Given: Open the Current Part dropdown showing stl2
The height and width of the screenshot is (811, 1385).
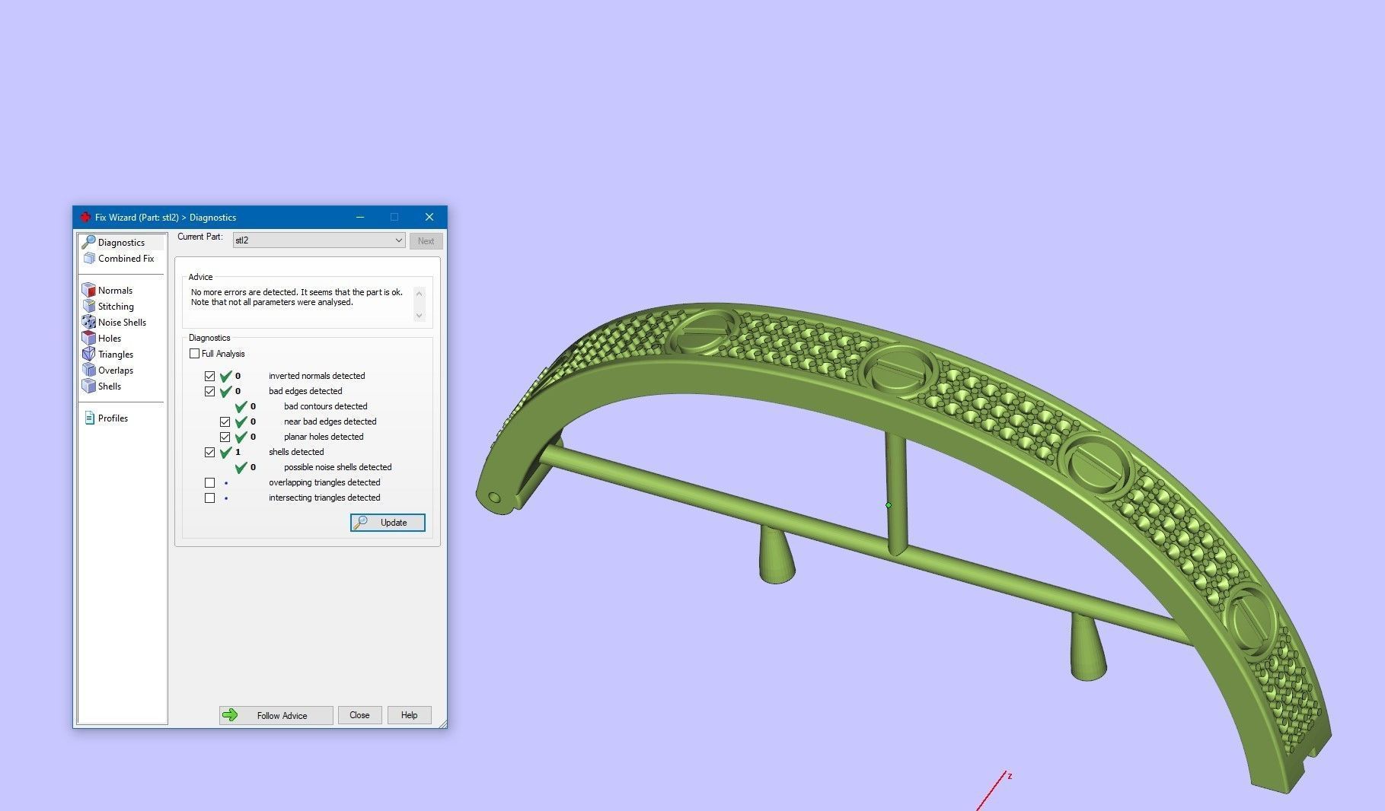Looking at the screenshot, I should (x=318, y=240).
